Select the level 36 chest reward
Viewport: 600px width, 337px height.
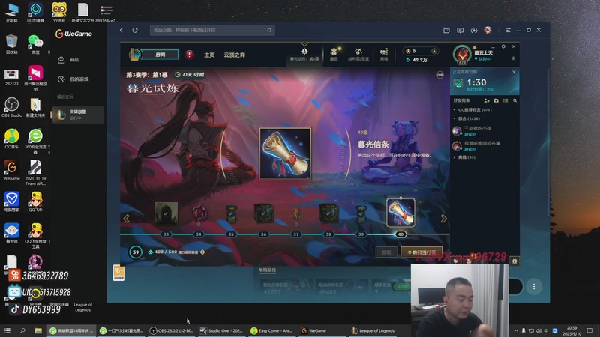tap(264, 213)
